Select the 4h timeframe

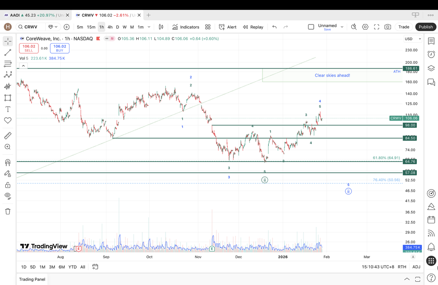[110, 27]
